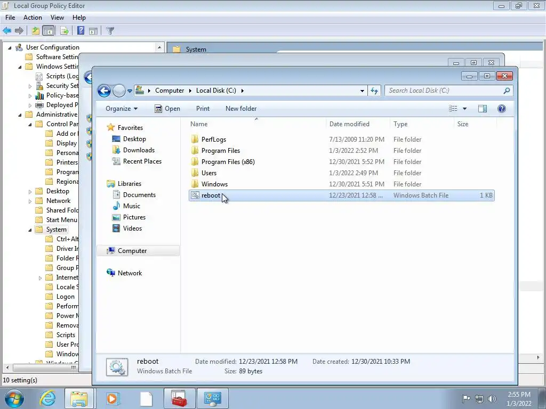Expand arrow after Computer in address bar
Image resolution: width=546 pixels, height=409 pixels.
coord(190,91)
